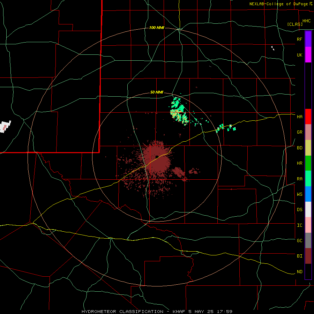314x314 pixels.
Task: Click the HYDROMETEOR CLASSIFICATION title caption
Action: [157, 312]
